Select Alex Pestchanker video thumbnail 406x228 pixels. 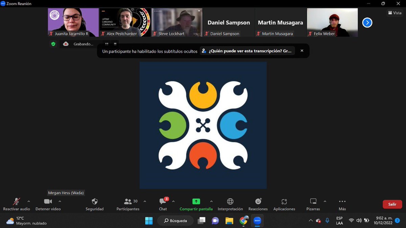pos(125,23)
